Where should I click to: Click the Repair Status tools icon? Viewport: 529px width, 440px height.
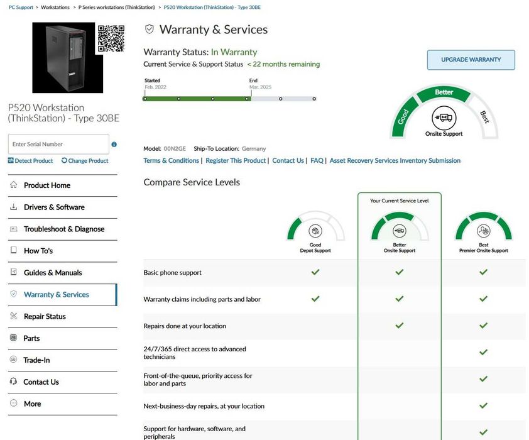(13, 316)
